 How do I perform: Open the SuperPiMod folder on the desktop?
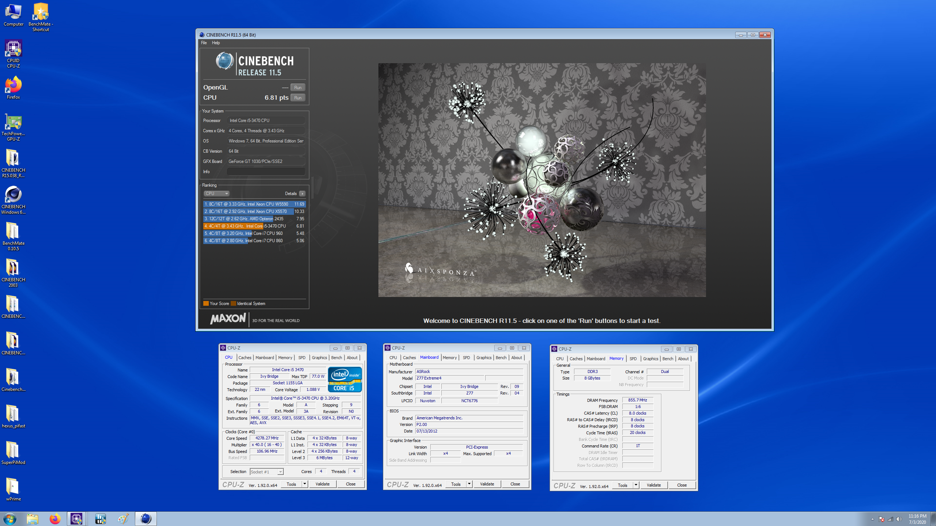[14, 453]
